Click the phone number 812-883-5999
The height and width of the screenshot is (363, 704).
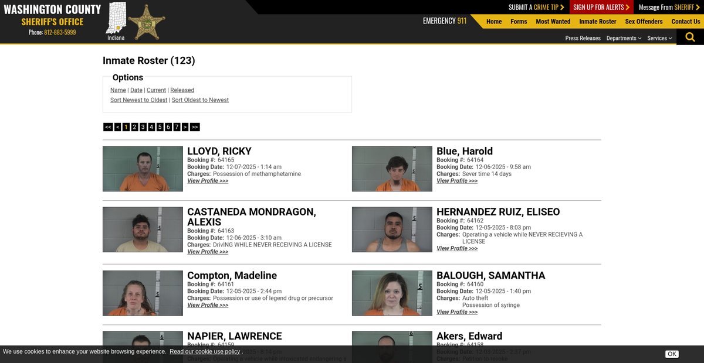tap(60, 32)
